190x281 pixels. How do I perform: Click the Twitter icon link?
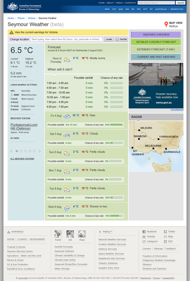(x=166, y=232)
